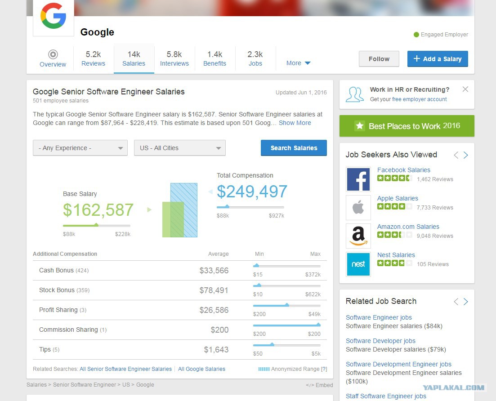Click the Embed link
Viewport: 496px width, 401px height.
319,385
